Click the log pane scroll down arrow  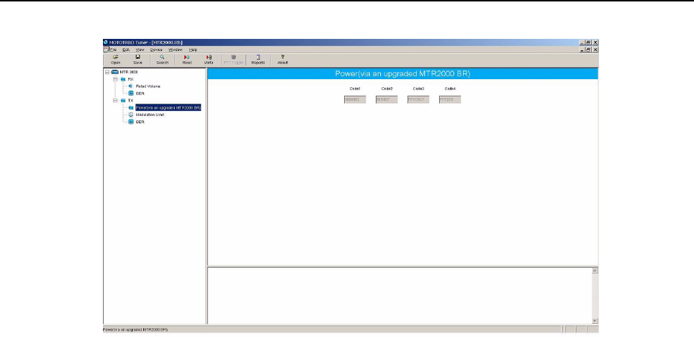pos(595,321)
